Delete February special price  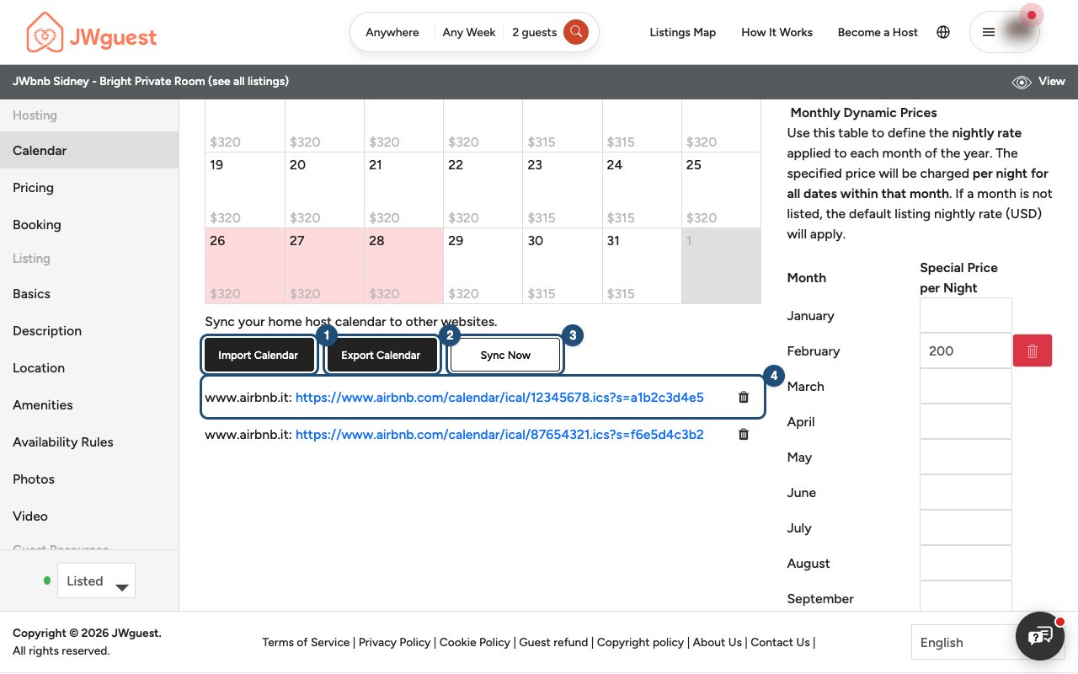coord(1033,350)
